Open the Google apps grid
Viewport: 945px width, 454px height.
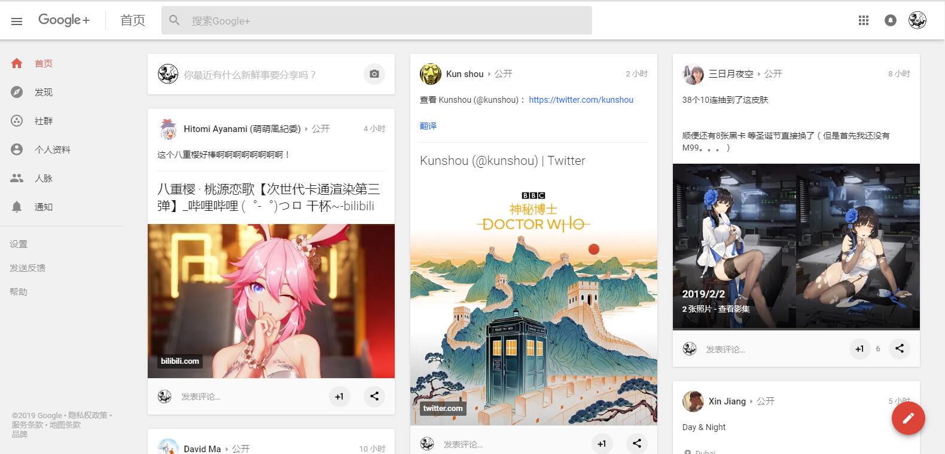tap(864, 20)
